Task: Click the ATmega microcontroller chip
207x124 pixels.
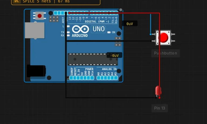Action: pyautogui.click(x=93, y=59)
